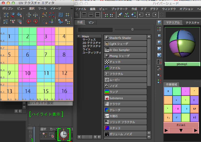Select the clear graph eraser icon

tap(120, 15)
